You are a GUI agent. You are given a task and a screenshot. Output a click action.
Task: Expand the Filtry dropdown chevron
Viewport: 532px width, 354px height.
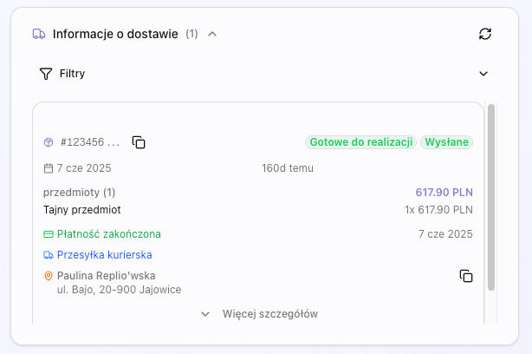click(483, 74)
